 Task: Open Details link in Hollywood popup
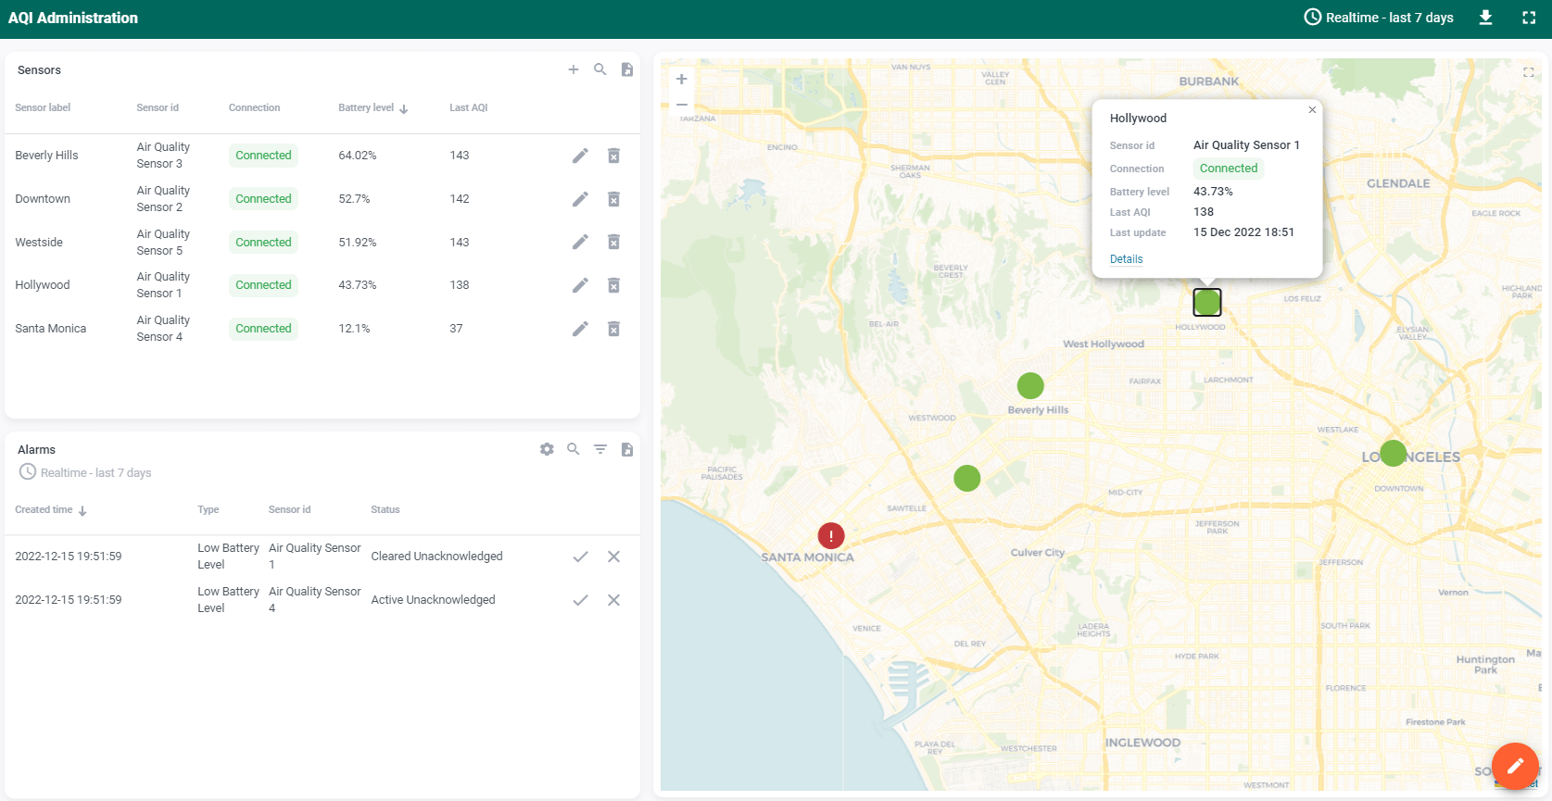[x=1126, y=259]
